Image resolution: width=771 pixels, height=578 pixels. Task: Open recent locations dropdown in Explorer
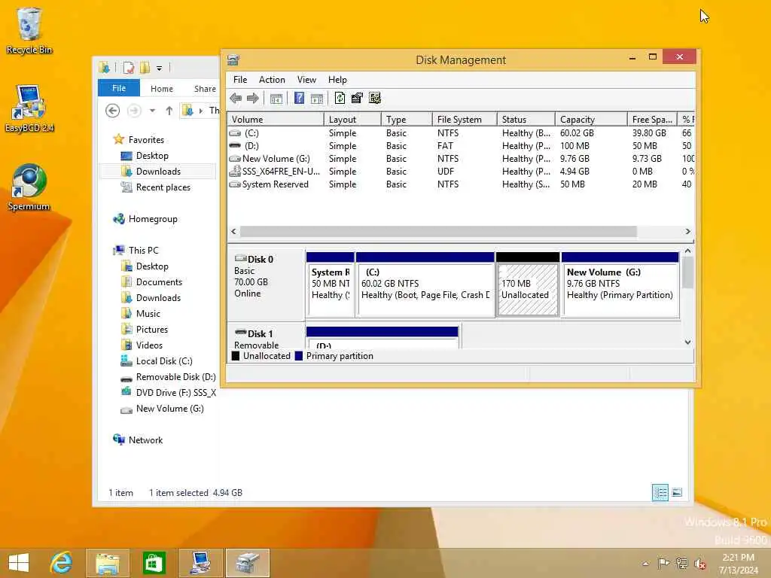pyautogui.click(x=152, y=111)
